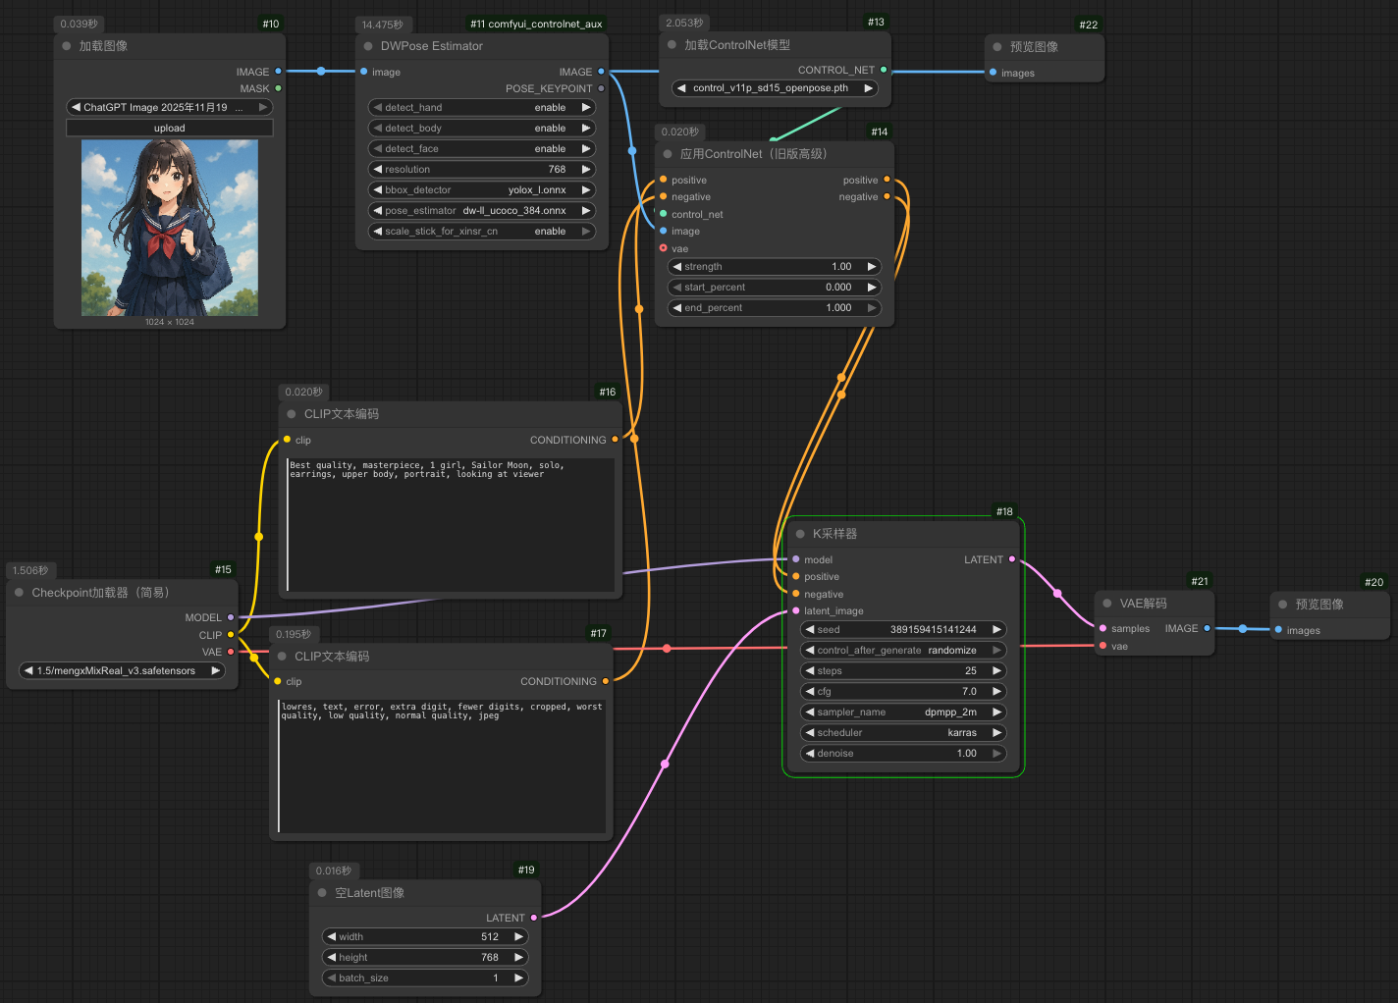
Task: Open the mengxMixReal_v3 checkpoint selector
Action: tap(120, 669)
